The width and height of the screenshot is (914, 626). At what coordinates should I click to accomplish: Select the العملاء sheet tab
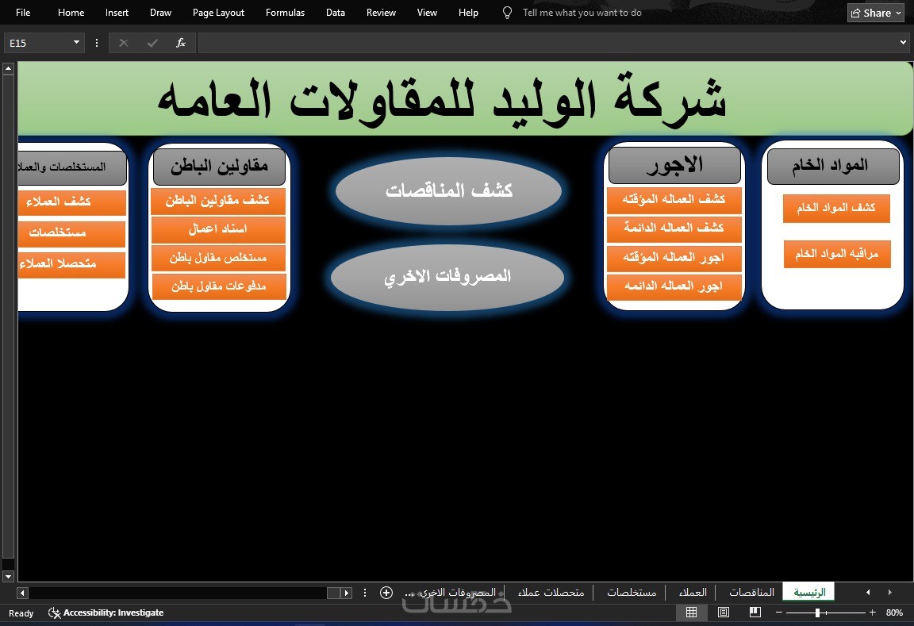693,592
